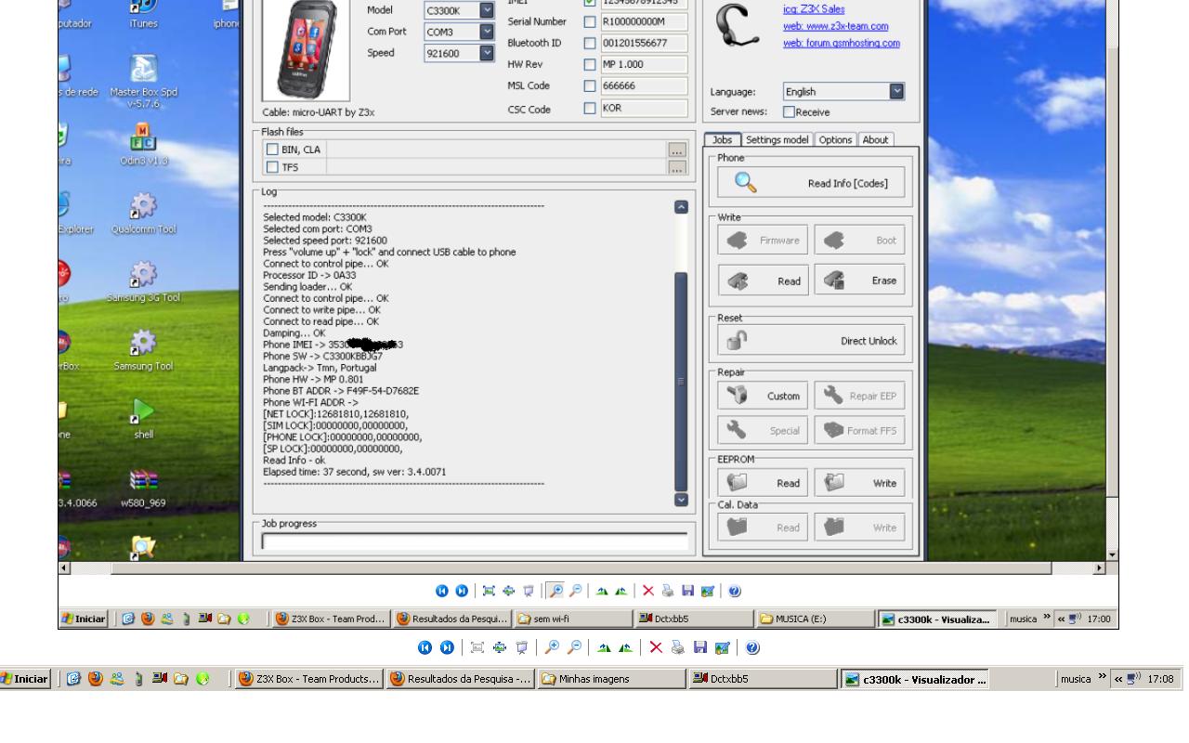This screenshot has width=1189, height=743.
Task: Click Next Image arrow on bottom-most viewer toolbar
Action: [x=449, y=647]
